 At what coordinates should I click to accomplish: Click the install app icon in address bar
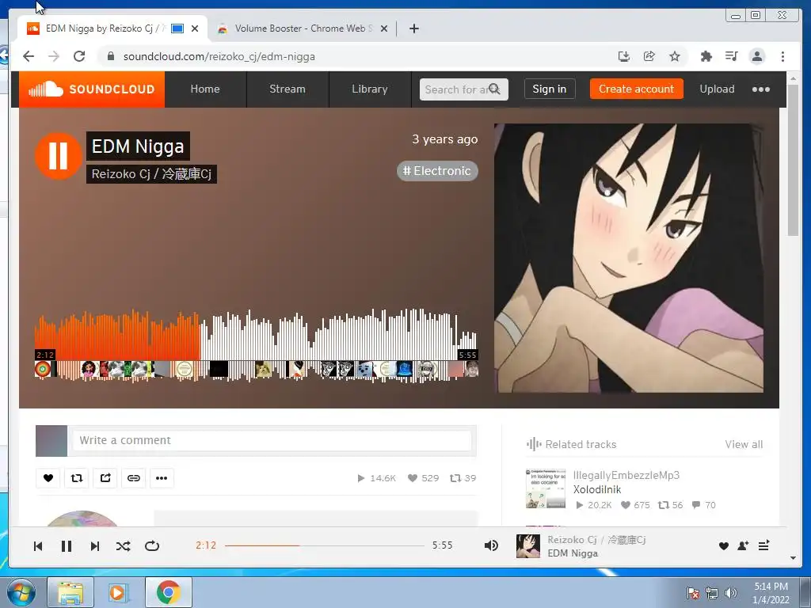click(x=624, y=56)
